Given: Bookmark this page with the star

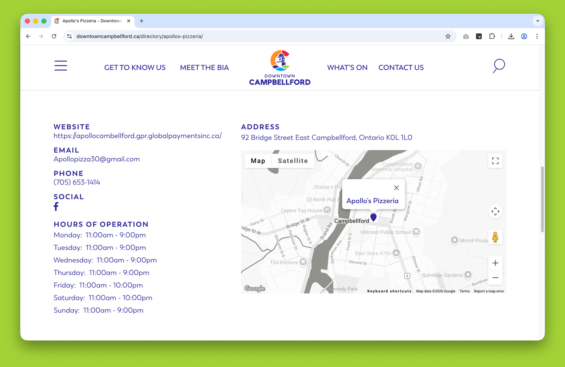Looking at the screenshot, I should click(x=448, y=36).
